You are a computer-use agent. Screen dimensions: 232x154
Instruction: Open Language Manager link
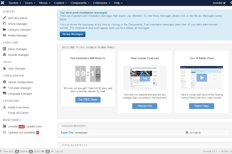20,94
